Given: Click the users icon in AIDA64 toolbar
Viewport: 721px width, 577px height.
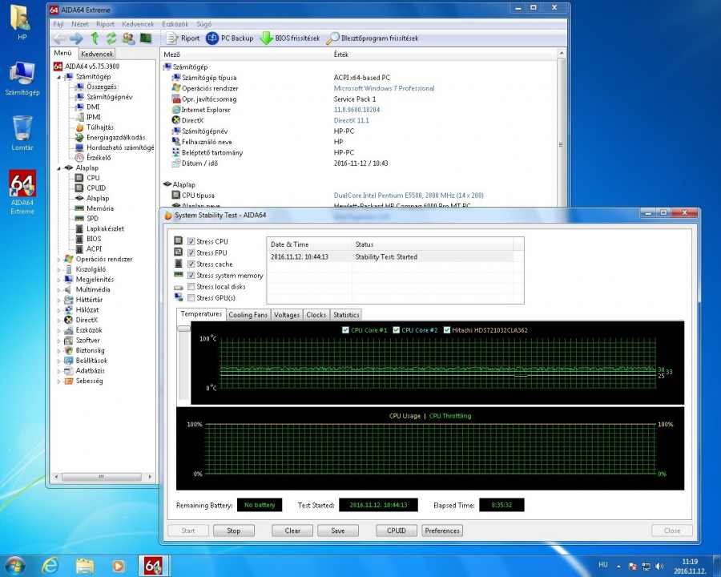Looking at the screenshot, I should coord(128,38).
